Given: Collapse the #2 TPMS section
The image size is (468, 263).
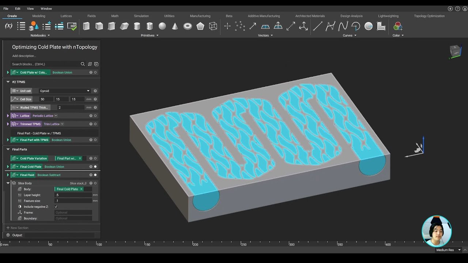Looking at the screenshot, I should coord(8,82).
